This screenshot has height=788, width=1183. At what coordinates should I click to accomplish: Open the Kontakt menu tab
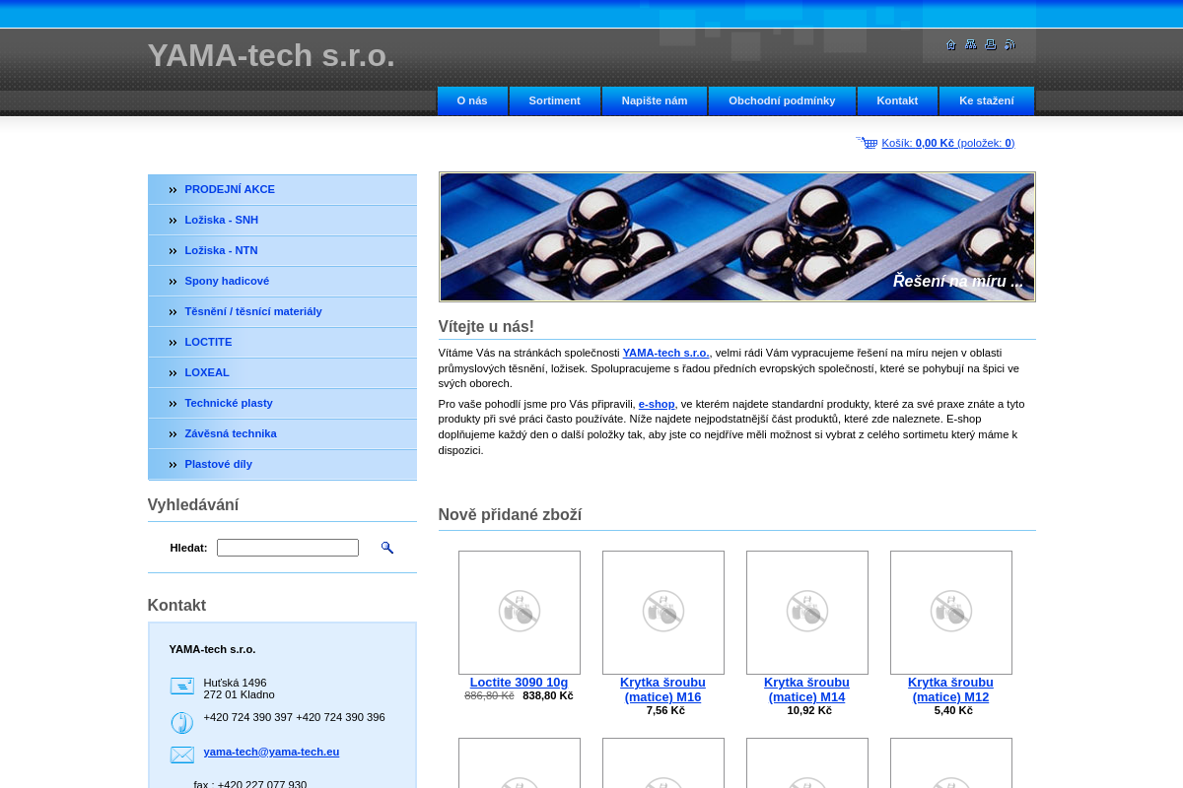coord(897,100)
